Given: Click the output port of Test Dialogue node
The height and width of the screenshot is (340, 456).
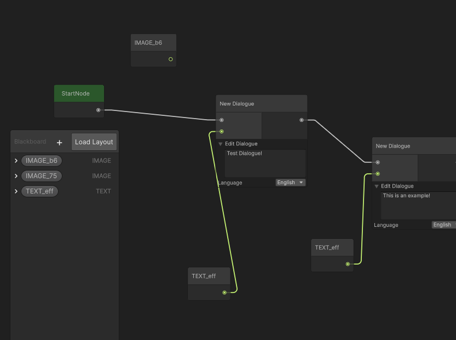Looking at the screenshot, I should pos(302,120).
